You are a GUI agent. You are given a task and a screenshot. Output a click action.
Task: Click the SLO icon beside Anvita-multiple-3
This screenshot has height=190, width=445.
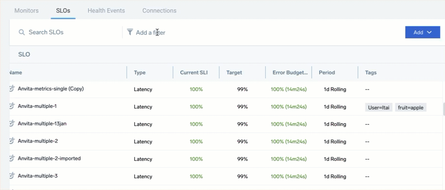(x=12, y=176)
